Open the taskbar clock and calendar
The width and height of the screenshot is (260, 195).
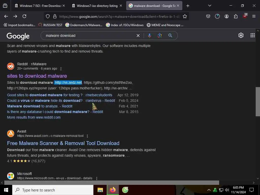tap(238, 190)
